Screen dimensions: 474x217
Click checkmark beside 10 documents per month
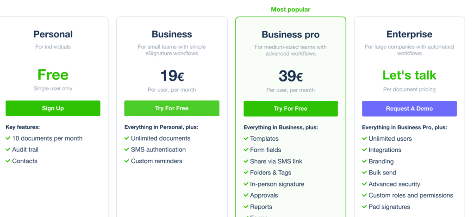click(8, 138)
